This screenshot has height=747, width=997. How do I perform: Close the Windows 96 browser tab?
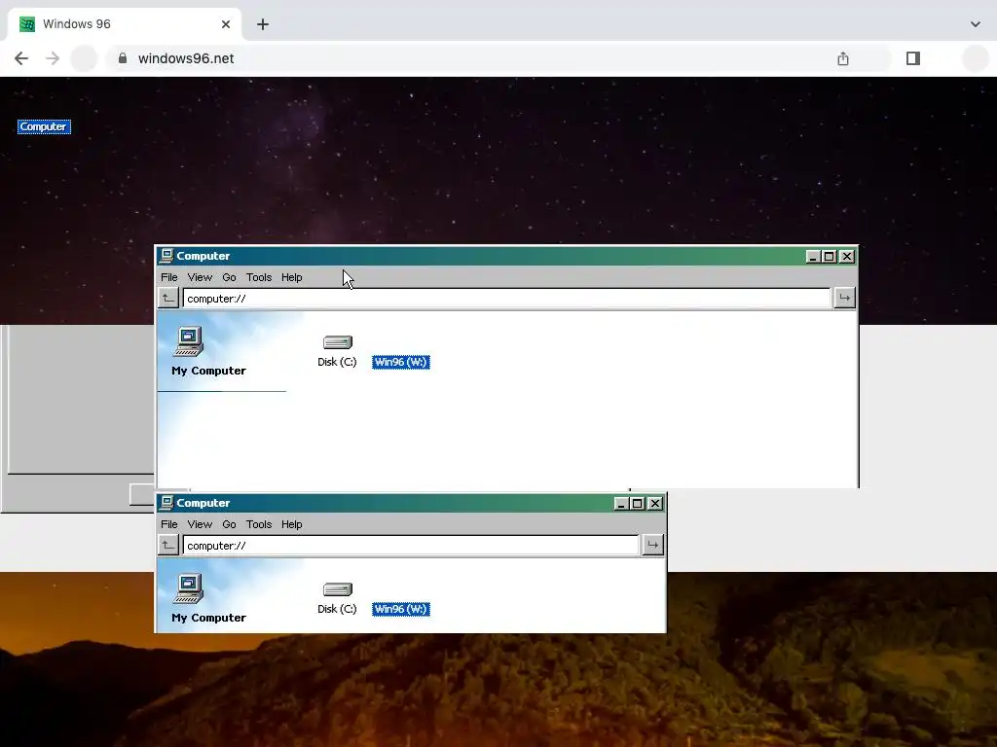226,24
